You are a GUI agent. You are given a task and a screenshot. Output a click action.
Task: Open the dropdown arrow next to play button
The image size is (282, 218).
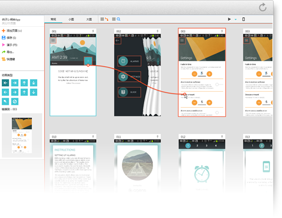click(235, 20)
